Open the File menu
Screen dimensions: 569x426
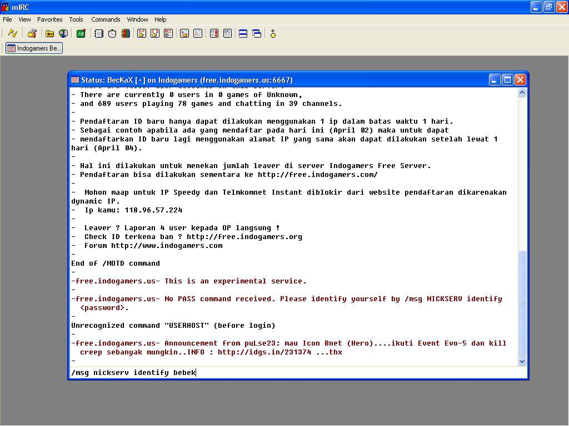[7, 19]
